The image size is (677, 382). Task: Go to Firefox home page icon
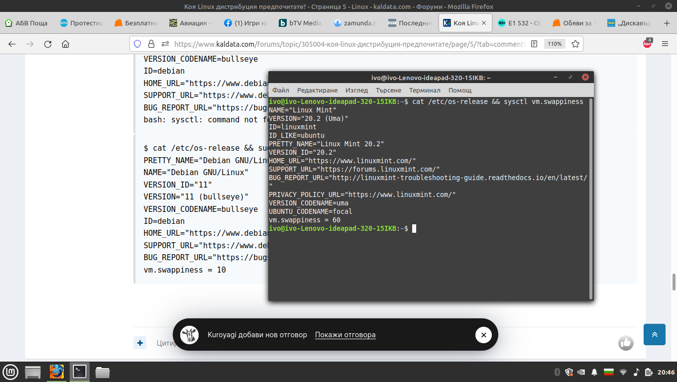pyautogui.click(x=65, y=44)
